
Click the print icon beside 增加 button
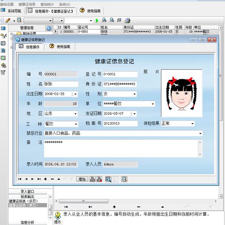92,179
